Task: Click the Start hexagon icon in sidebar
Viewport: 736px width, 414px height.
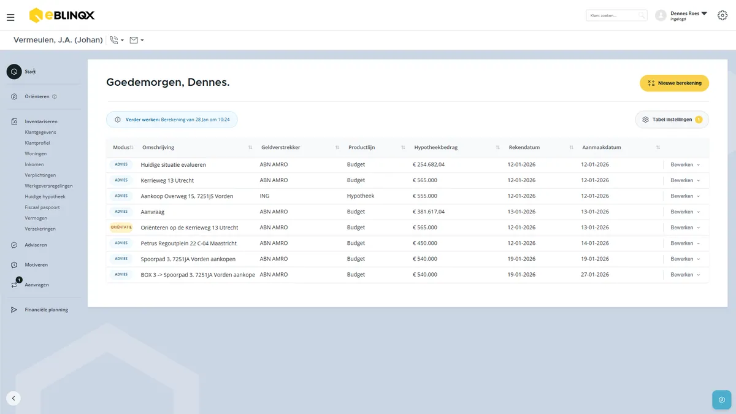Action: click(x=14, y=72)
